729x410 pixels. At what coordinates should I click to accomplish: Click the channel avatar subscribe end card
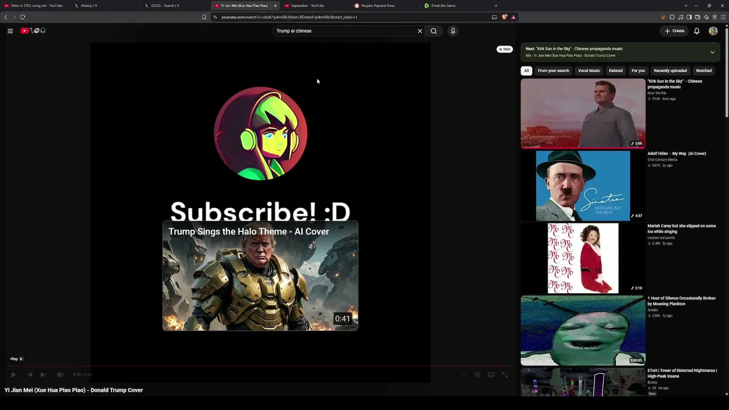click(260, 133)
